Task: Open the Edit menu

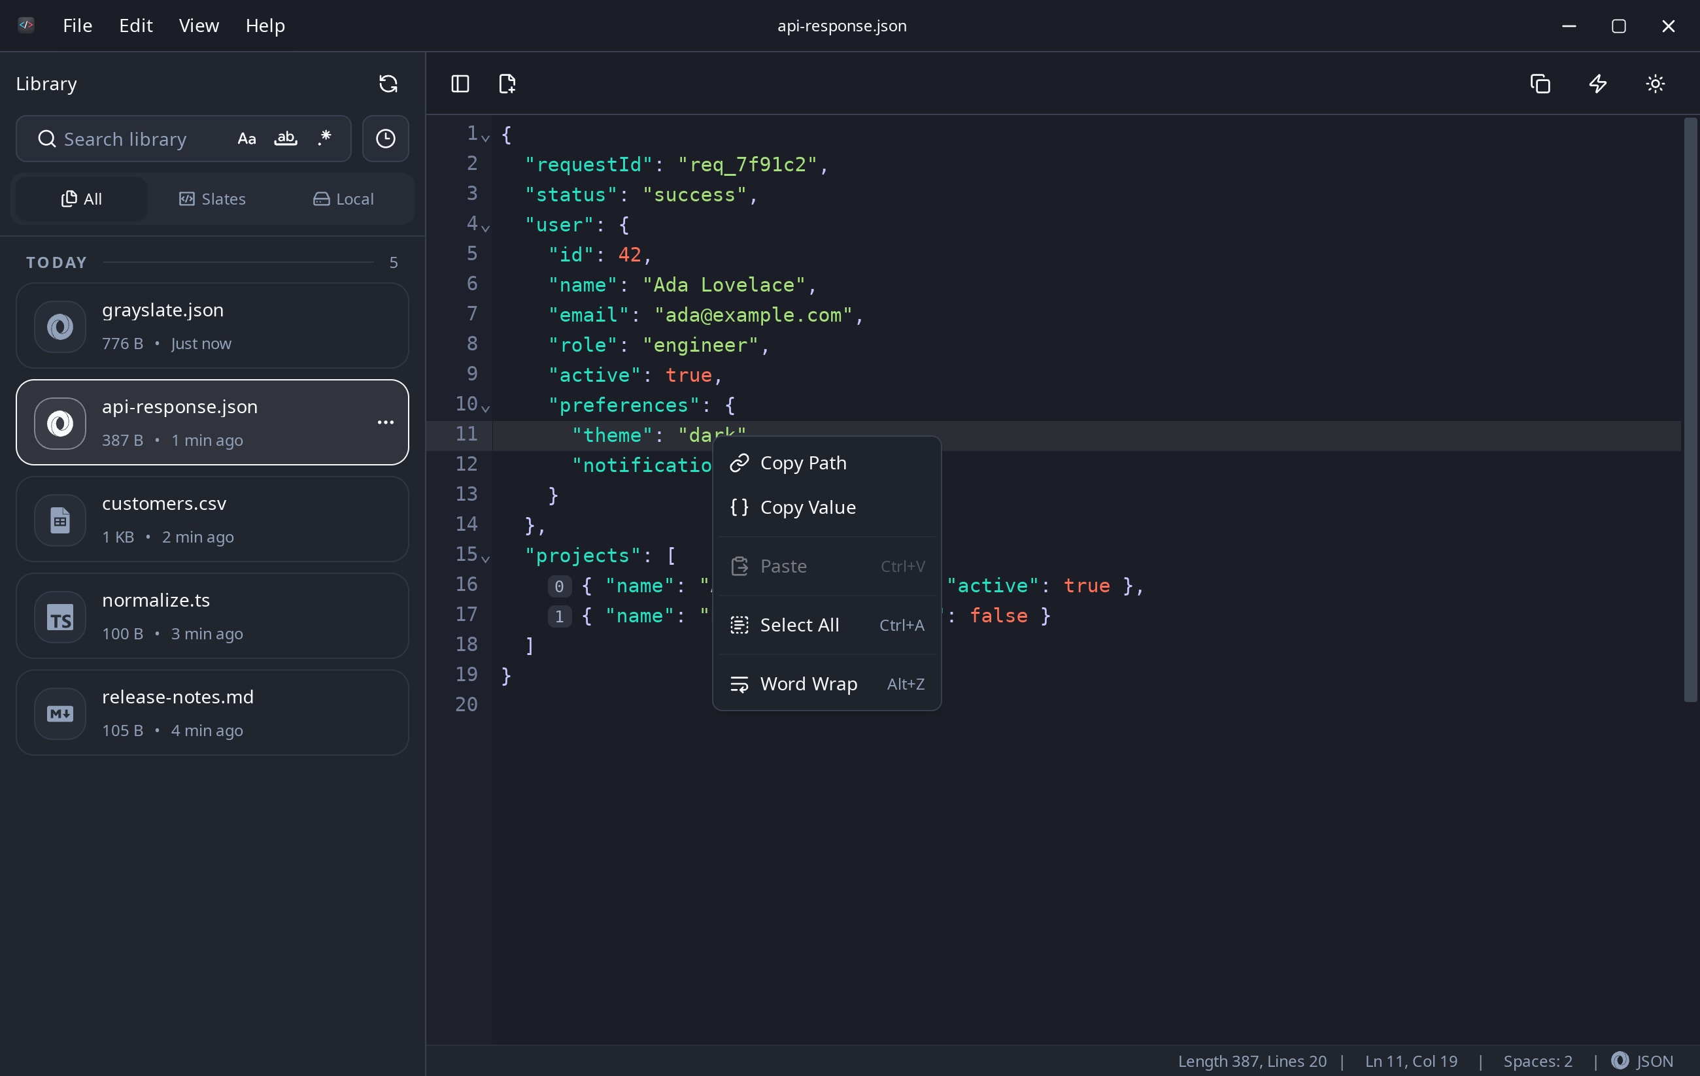Action: click(x=135, y=25)
